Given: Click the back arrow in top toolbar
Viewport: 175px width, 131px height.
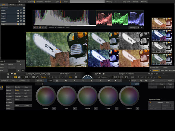Looking at the screenshot, I should pyautogui.click(x=19, y=2).
